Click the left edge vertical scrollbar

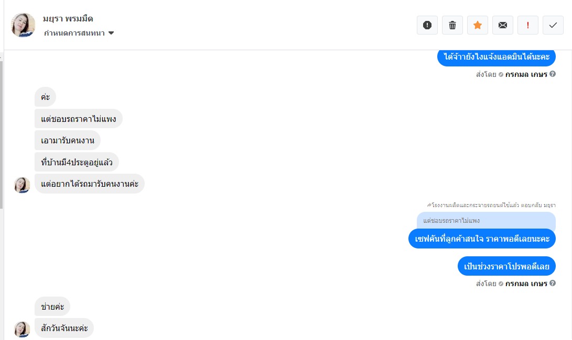[x=2, y=134]
